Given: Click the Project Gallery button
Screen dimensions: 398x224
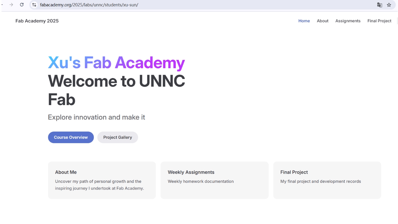Looking at the screenshot, I should [x=118, y=137].
